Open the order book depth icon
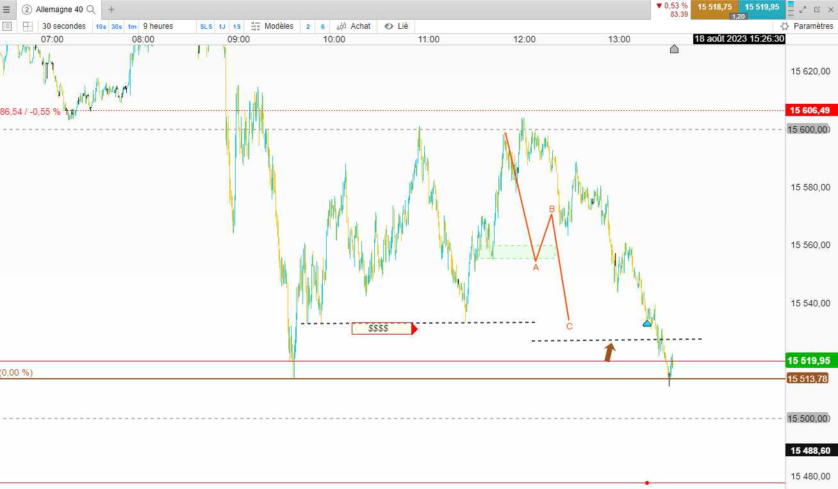838x489 pixels. 791,10
